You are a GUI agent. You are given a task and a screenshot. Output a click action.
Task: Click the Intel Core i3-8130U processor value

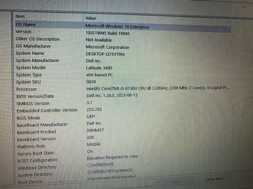(x=158, y=88)
